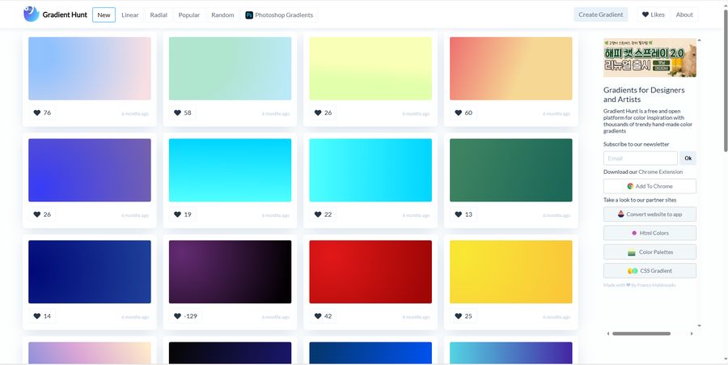Open the Likes page
Viewport: 728px width, 365px height.
653,15
